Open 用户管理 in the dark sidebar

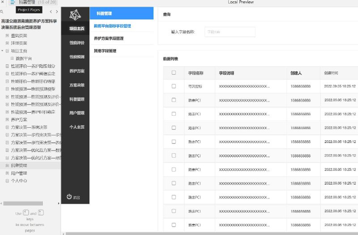pos(77,113)
